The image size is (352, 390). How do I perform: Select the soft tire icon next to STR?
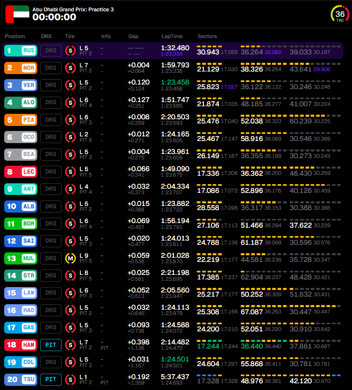(x=69, y=275)
